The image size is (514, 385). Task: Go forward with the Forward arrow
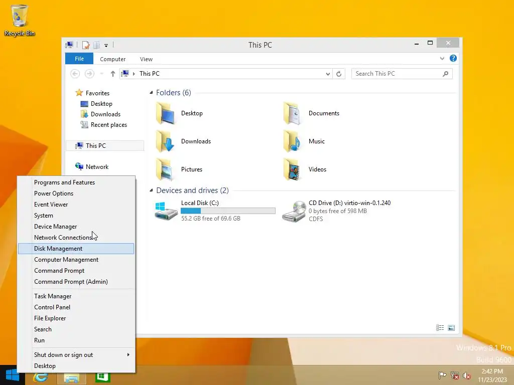tap(89, 74)
